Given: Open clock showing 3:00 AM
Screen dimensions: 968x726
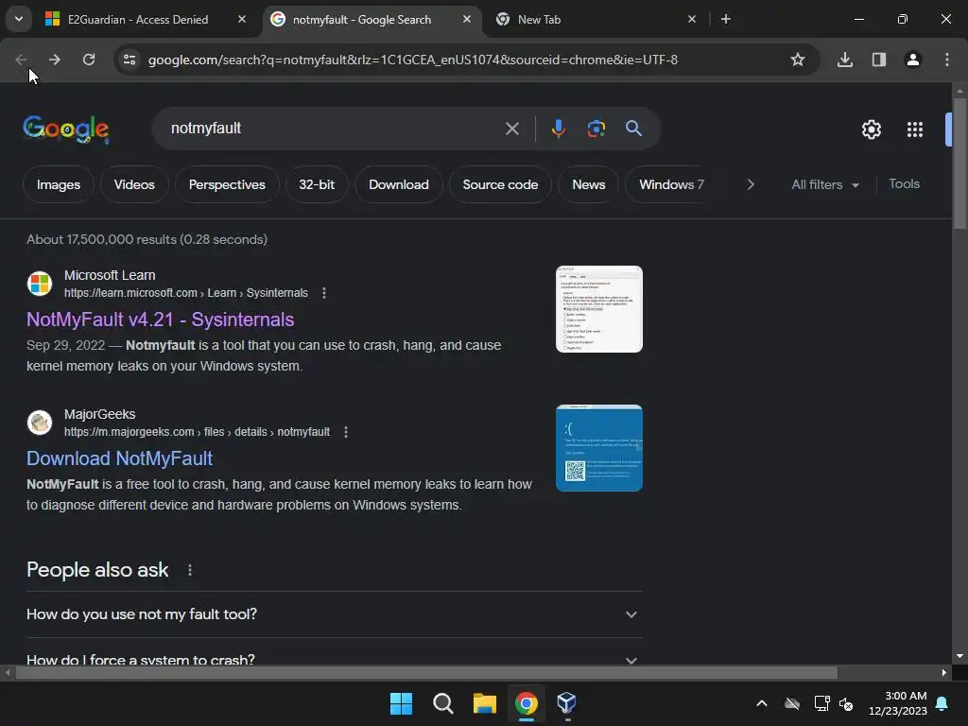Looking at the screenshot, I should (x=898, y=703).
